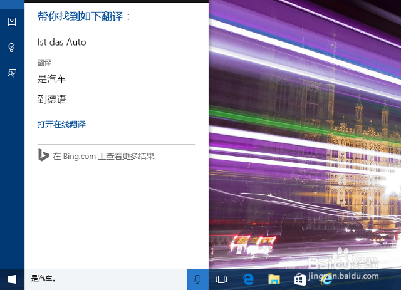Click the 到德语 target language text

click(52, 99)
